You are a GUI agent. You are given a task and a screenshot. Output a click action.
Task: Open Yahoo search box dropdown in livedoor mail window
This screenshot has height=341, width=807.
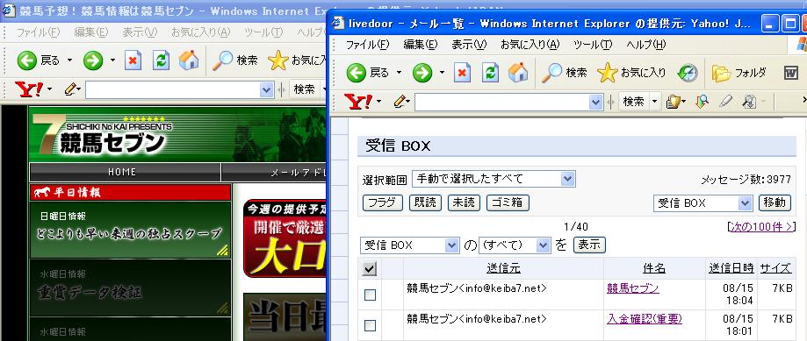(x=596, y=103)
